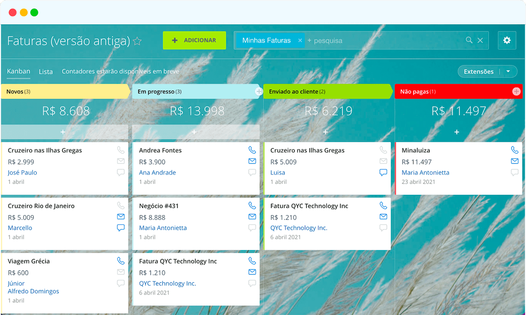Open chat icon on Cruzeiro Rio de Janeiro card
Image resolution: width=526 pixels, height=315 pixels.
121,228
